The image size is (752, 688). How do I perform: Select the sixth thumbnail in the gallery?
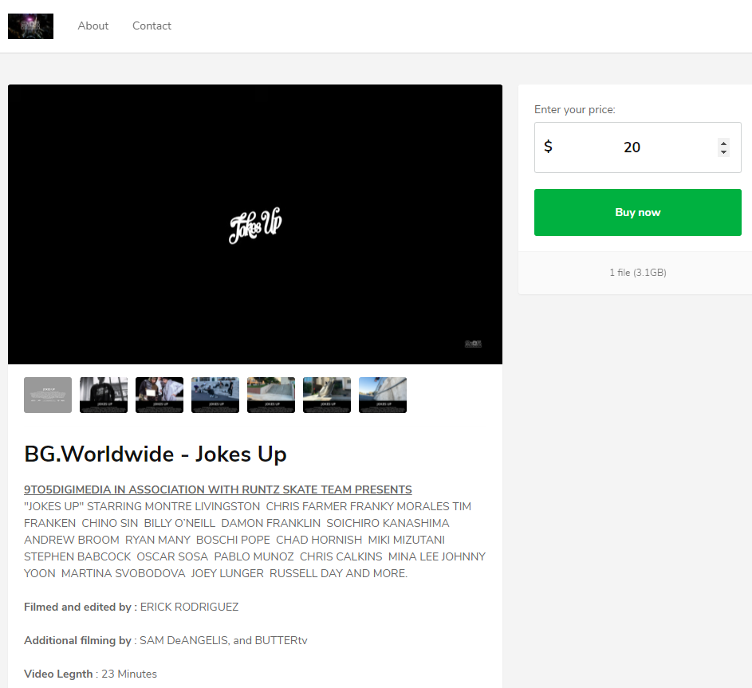[327, 395]
